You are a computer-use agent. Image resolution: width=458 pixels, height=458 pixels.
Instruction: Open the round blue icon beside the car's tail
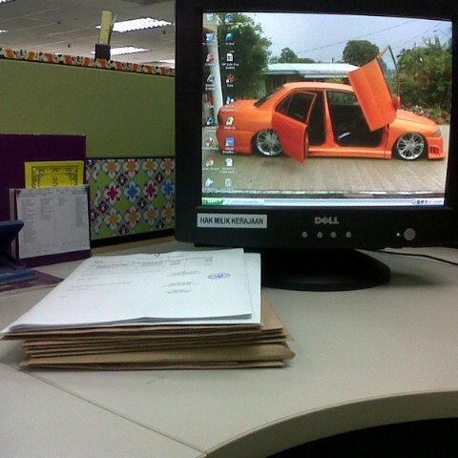[x=211, y=120]
